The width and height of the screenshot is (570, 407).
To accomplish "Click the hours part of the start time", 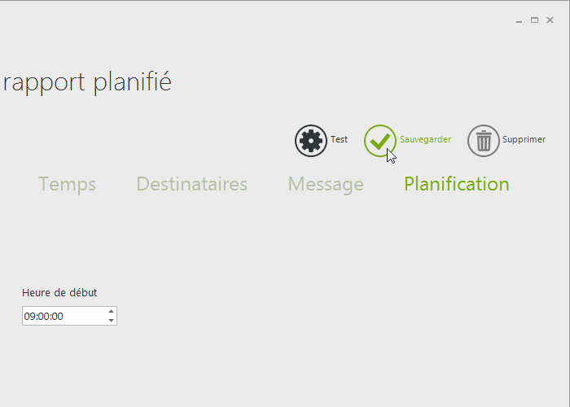I will 29,316.
